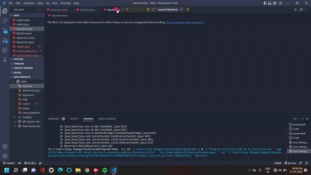Open maths.class in the Explorer
This screenshot has height=175, width=311.
pos(23,20)
